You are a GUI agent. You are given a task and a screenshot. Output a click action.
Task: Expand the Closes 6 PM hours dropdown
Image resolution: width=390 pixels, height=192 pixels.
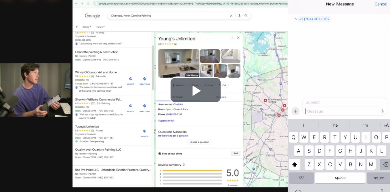click(x=181, y=109)
